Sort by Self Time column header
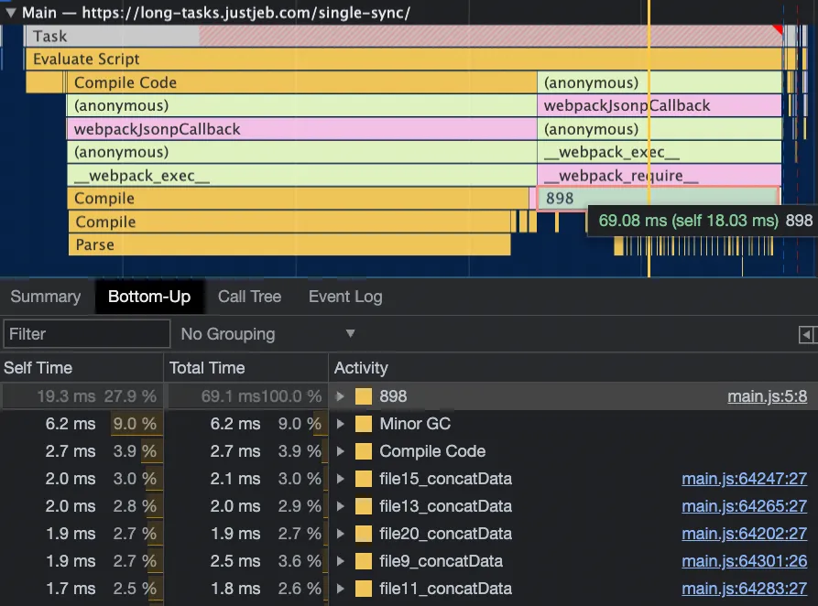Screen dimensions: 818x606 point(82,368)
